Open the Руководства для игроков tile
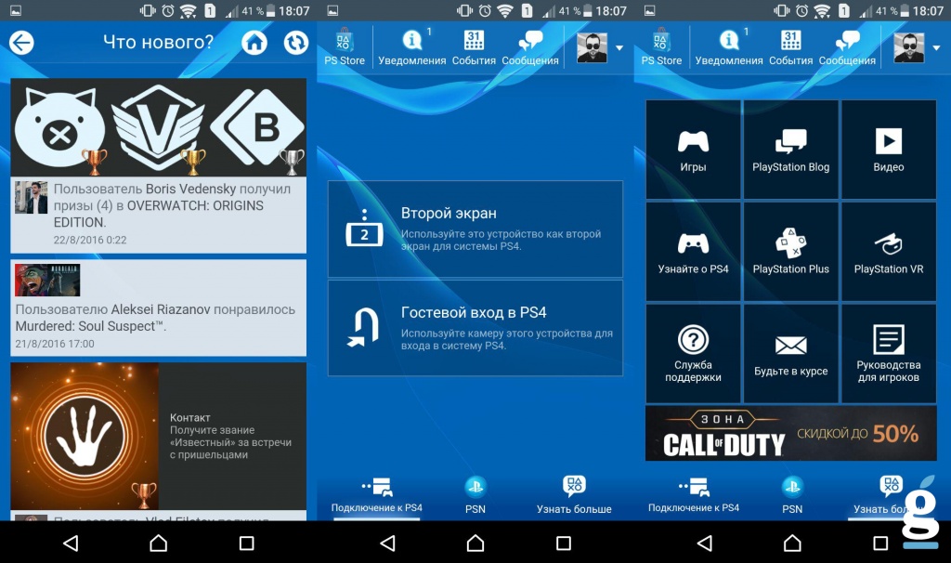 point(889,354)
